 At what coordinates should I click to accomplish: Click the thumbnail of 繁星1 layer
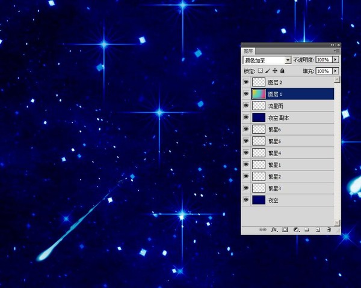(x=259, y=164)
